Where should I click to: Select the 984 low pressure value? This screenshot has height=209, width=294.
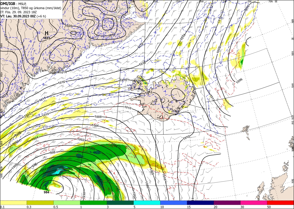point(46,192)
